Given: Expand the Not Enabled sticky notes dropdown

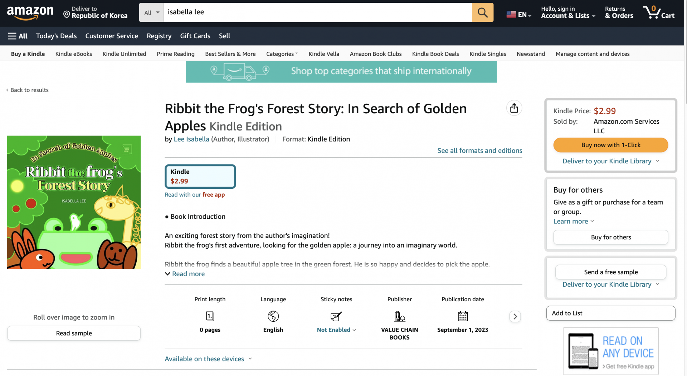Looking at the screenshot, I should coord(336,330).
